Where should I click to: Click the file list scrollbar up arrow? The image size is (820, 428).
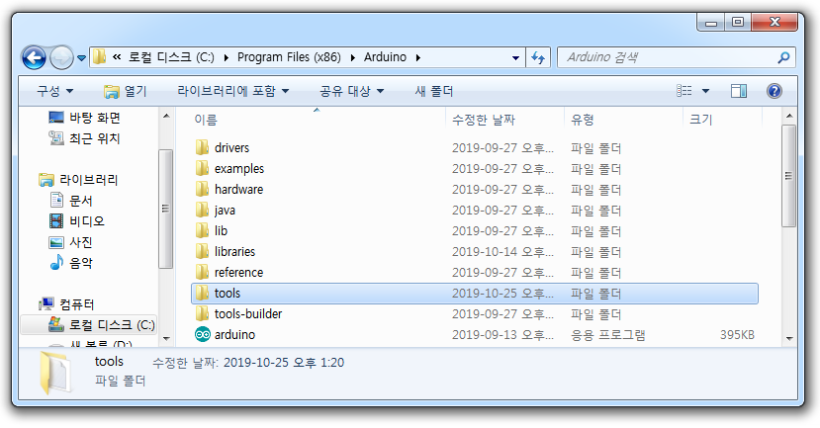click(x=789, y=116)
